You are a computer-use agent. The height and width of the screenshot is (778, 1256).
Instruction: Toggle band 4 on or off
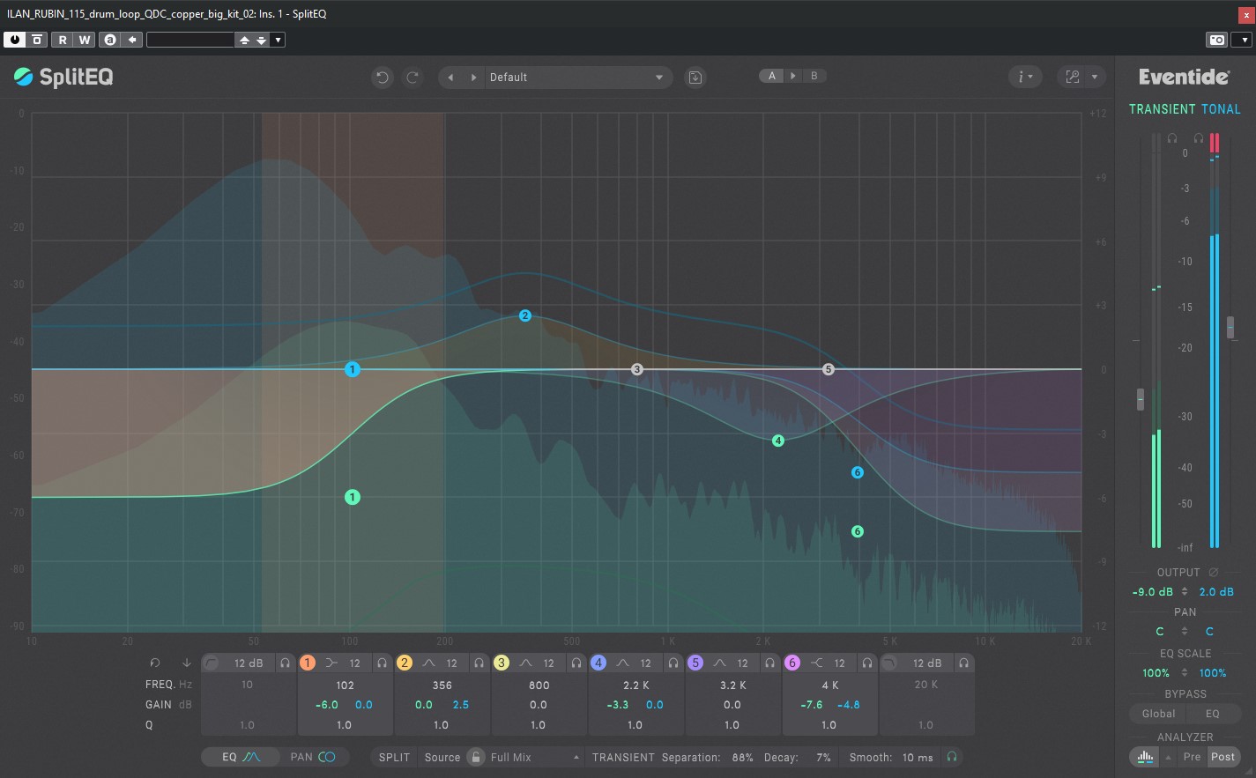[598, 663]
